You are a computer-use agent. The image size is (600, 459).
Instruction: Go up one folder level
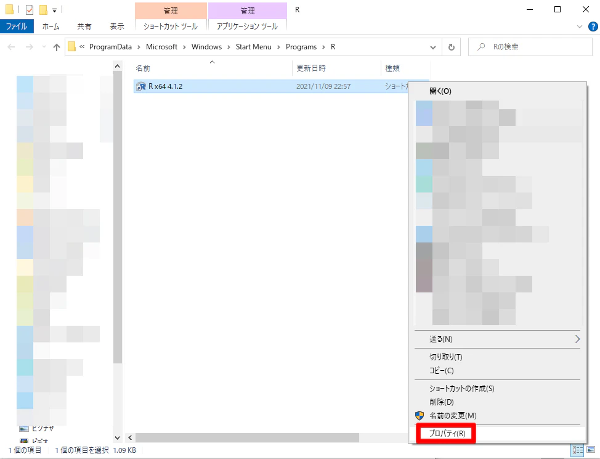[57, 47]
